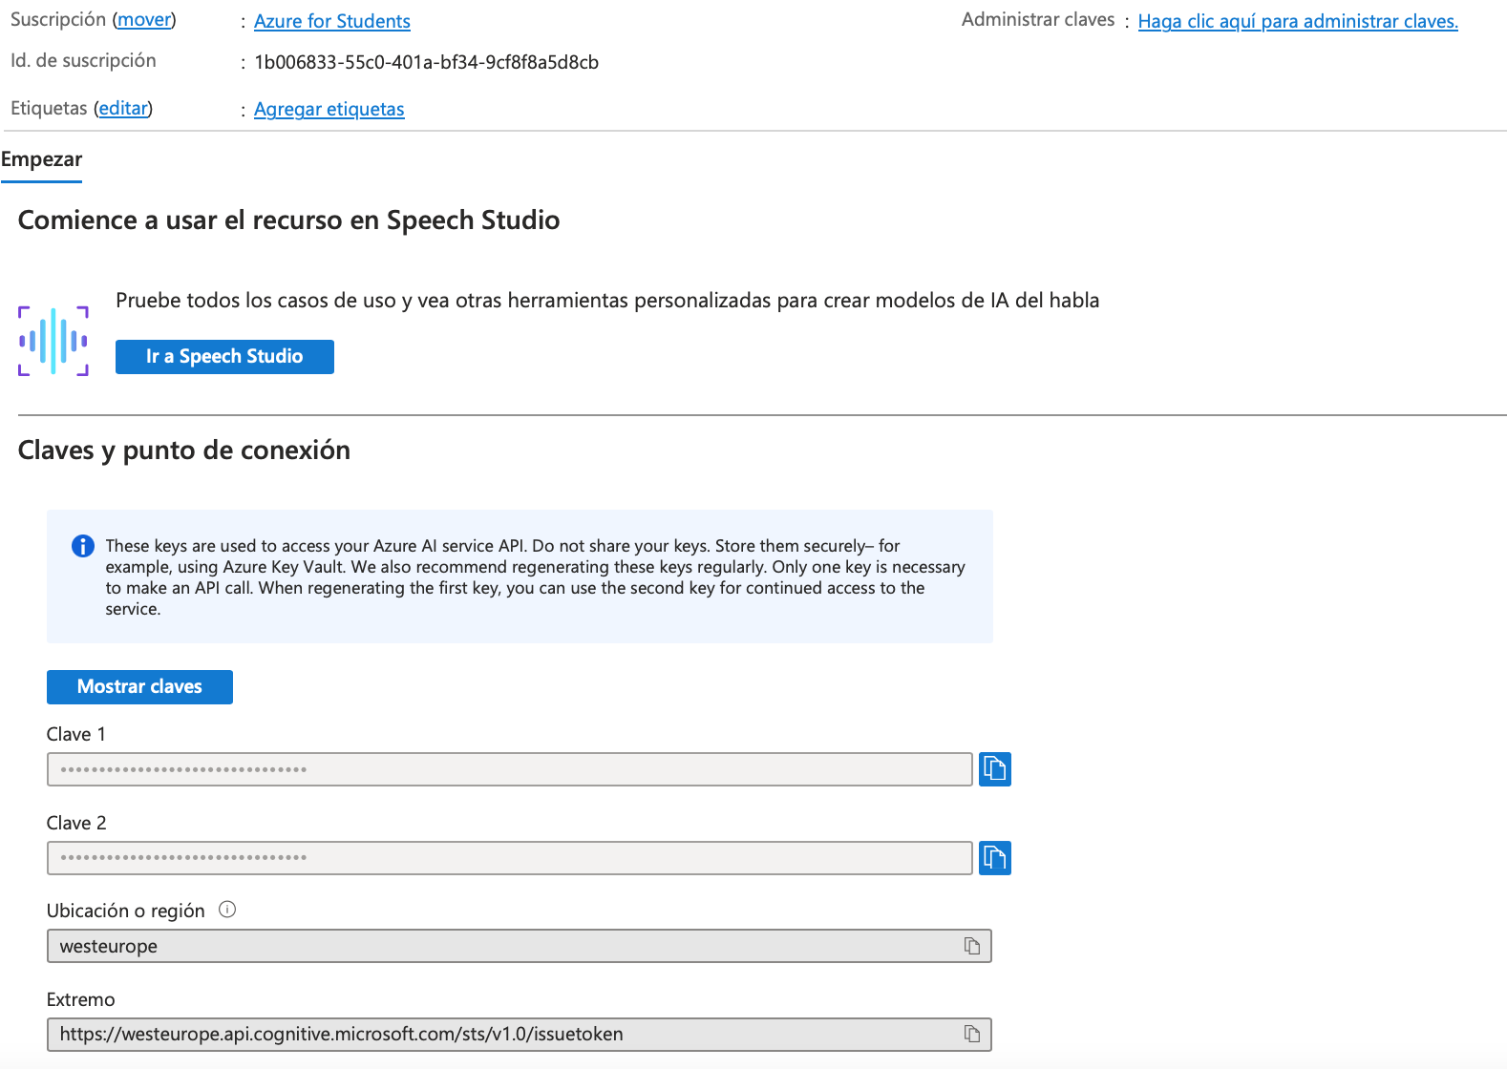Open Speech Studio with the blue button

[x=224, y=357]
